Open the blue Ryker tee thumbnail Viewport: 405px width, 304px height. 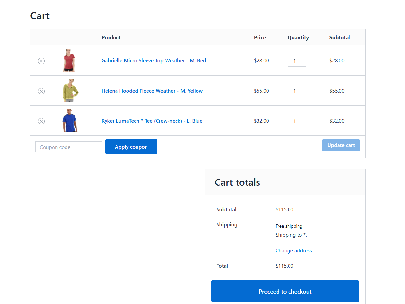(x=69, y=121)
